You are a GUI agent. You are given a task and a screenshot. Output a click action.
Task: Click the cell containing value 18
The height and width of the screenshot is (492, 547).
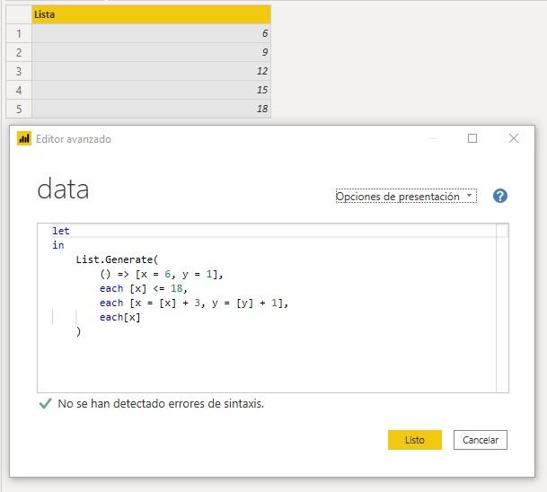click(151, 110)
